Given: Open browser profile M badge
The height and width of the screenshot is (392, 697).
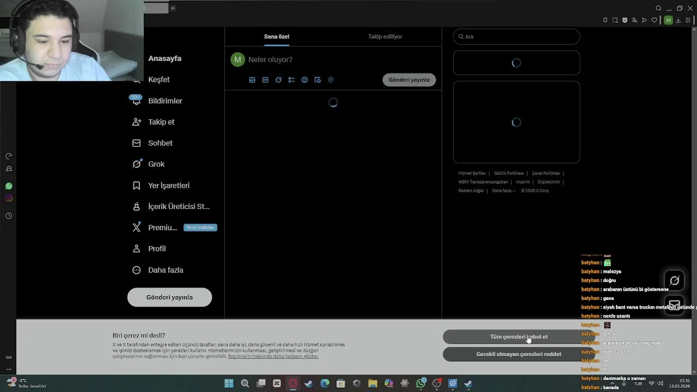Looking at the screenshot, I should coord(668,20).
